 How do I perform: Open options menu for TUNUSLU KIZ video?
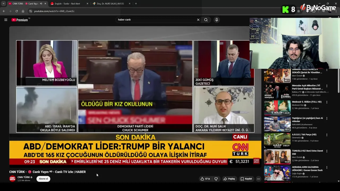(327, 151)
